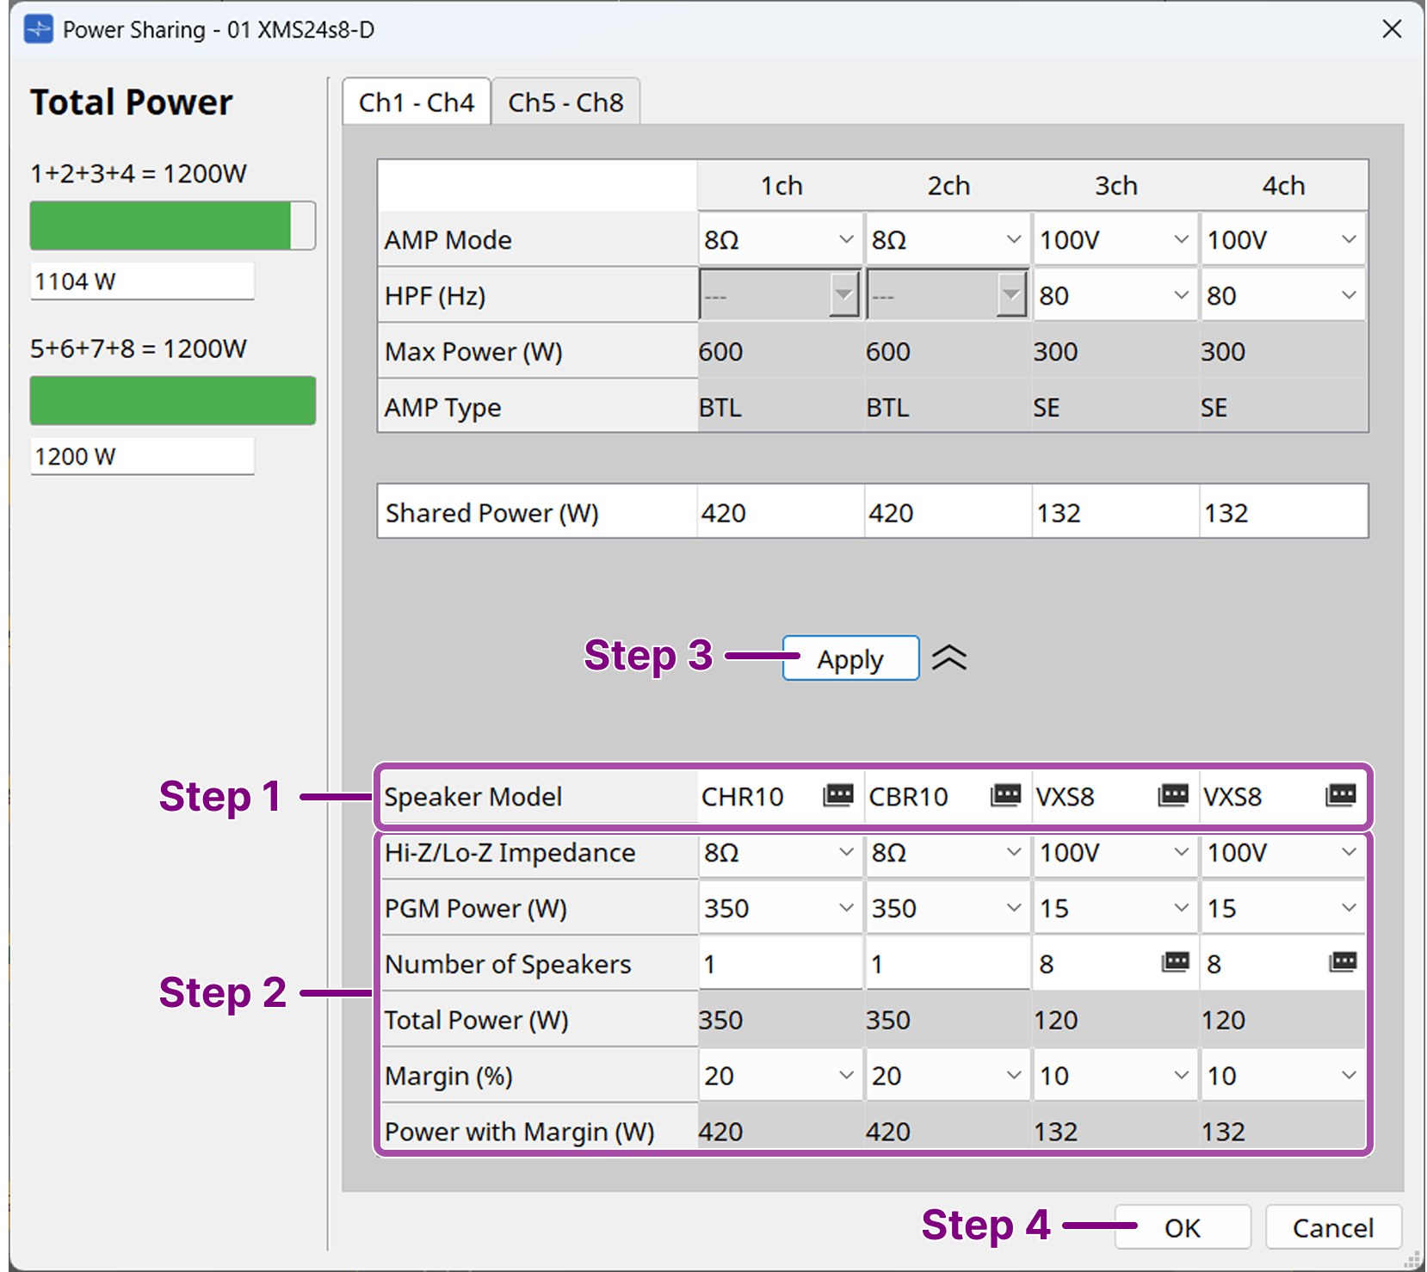The height and width of the screenshot is (1272, 1427).
Task: Click 1ch Shared Power field 420
Action: [780, 512]
